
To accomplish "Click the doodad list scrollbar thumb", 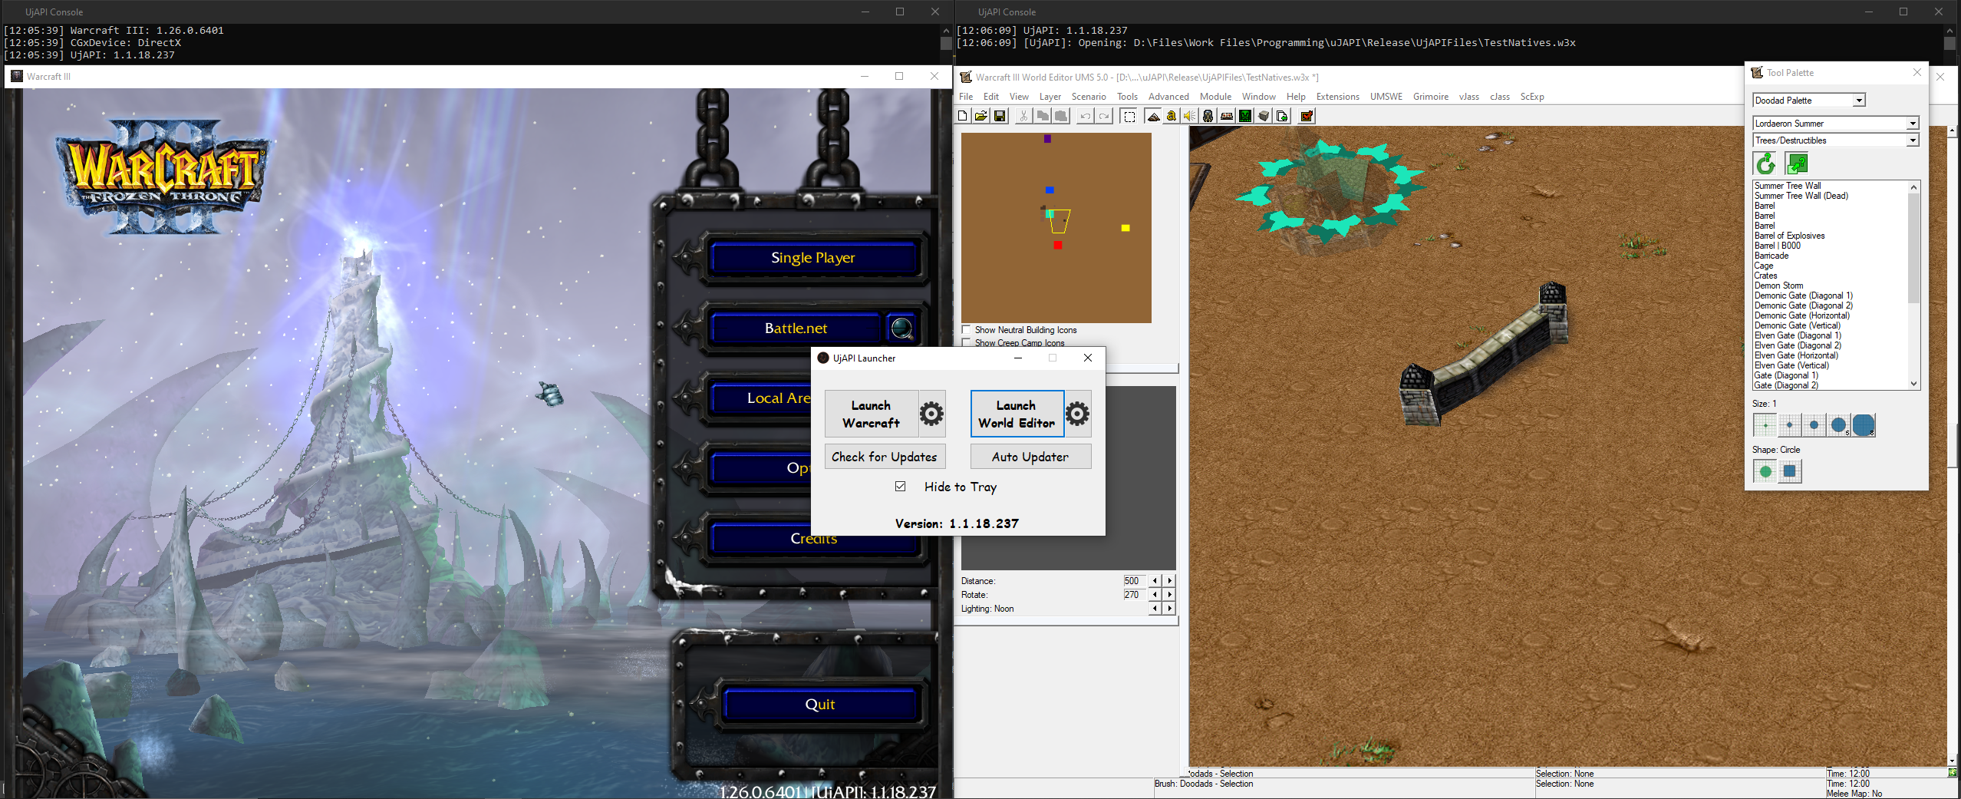I will point(1913,248).
